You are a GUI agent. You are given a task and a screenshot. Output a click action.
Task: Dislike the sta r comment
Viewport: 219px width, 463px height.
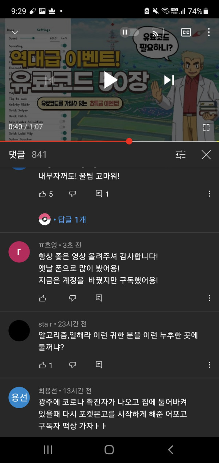tap(72, 365)
